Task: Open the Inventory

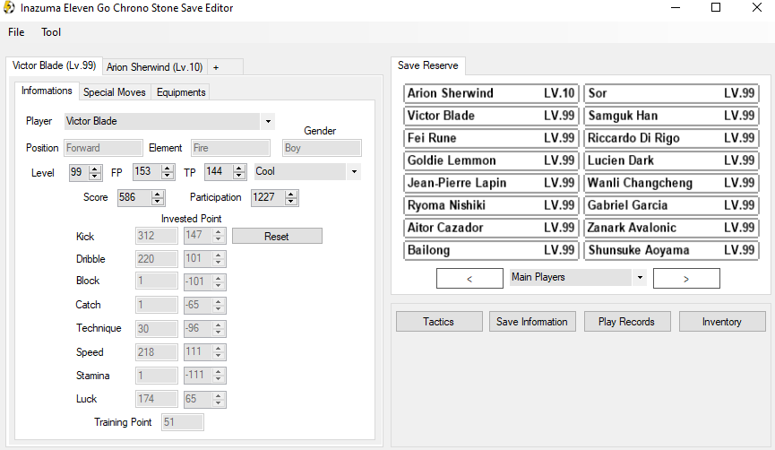Action: tap(722, 322)
